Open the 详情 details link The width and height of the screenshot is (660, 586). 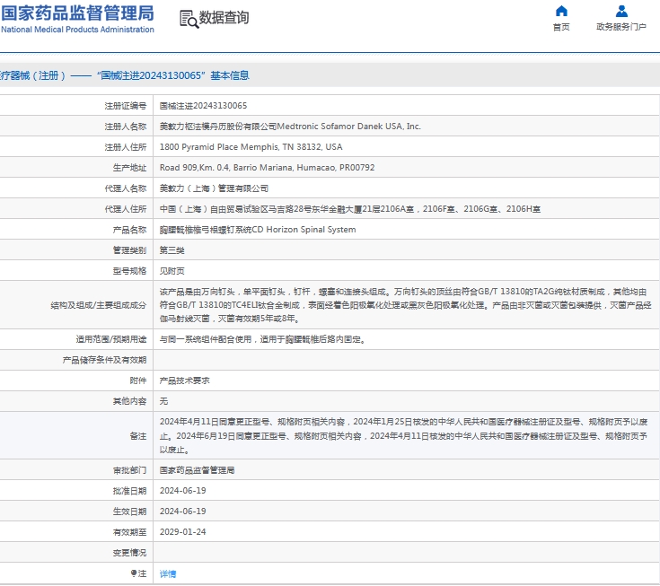point(168,573)
